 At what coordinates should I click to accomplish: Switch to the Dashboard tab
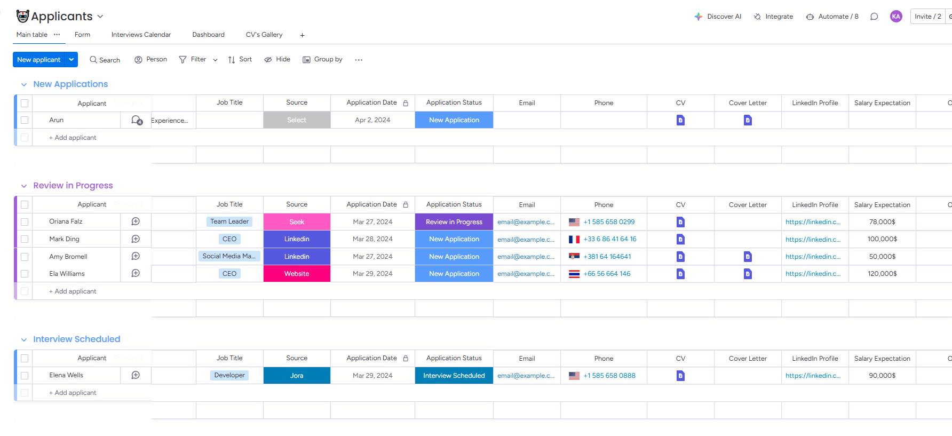click(x=208, y=35)
